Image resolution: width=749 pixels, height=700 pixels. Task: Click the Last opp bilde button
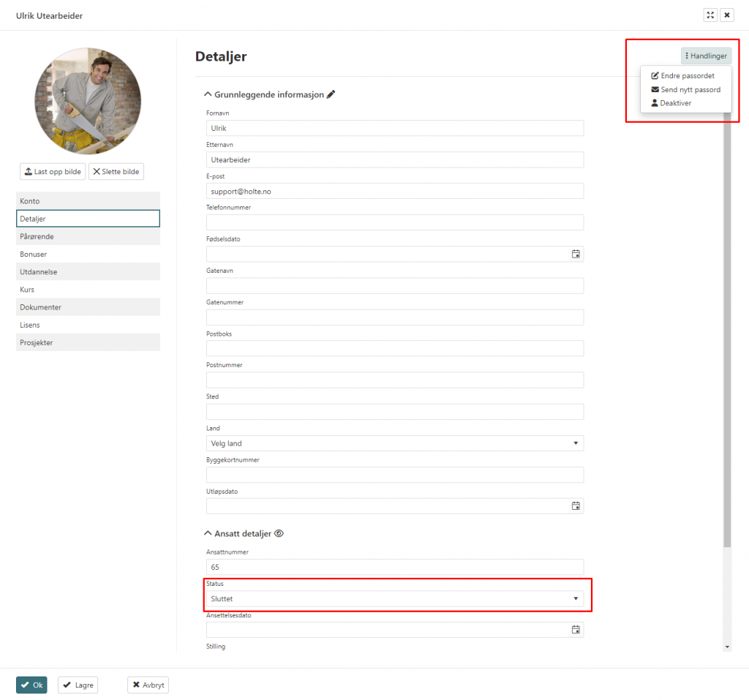[53, 171]
